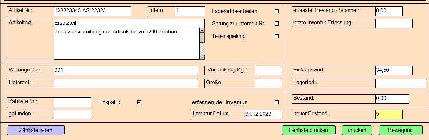
Task: Click the Zählliste laden button
Action: pyautogui.click(x=36, y=130)
